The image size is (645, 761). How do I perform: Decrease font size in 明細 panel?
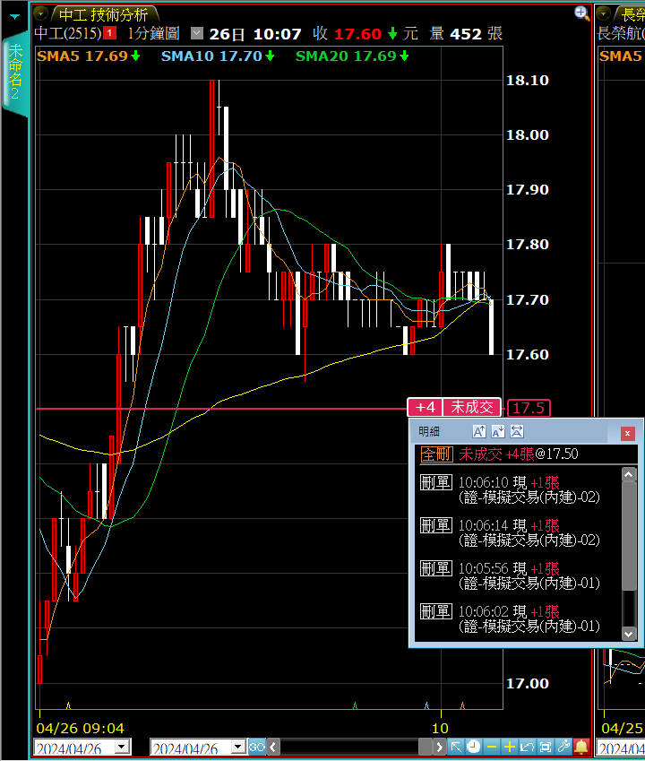pyautogui.click(x=498, y=432)
